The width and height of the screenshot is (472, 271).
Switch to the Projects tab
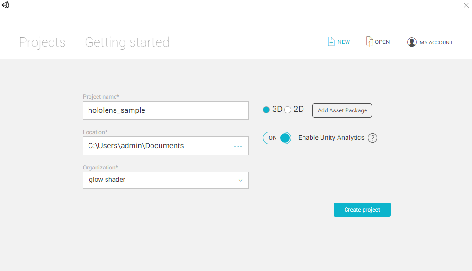(x=42, y=42)
